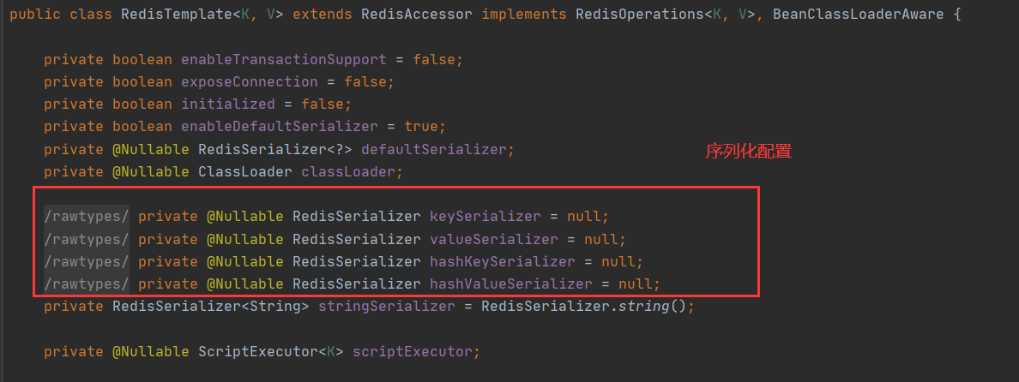The height and width of the screenshot is (382, 1019).
Task: Click the keySerializer field name
Action: pyautogui.click(x=485, y=217)
